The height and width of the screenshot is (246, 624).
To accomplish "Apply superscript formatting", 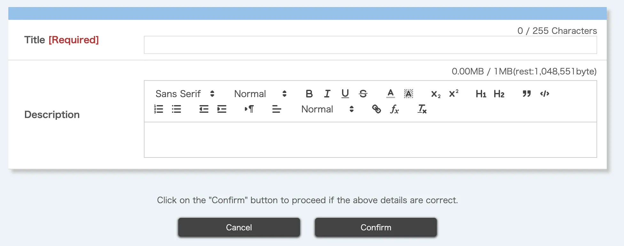I will [x=453, y=94].
